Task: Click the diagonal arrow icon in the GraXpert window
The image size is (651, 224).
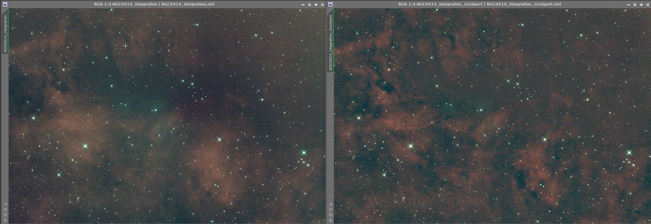Action: click(x=331, y=204)
